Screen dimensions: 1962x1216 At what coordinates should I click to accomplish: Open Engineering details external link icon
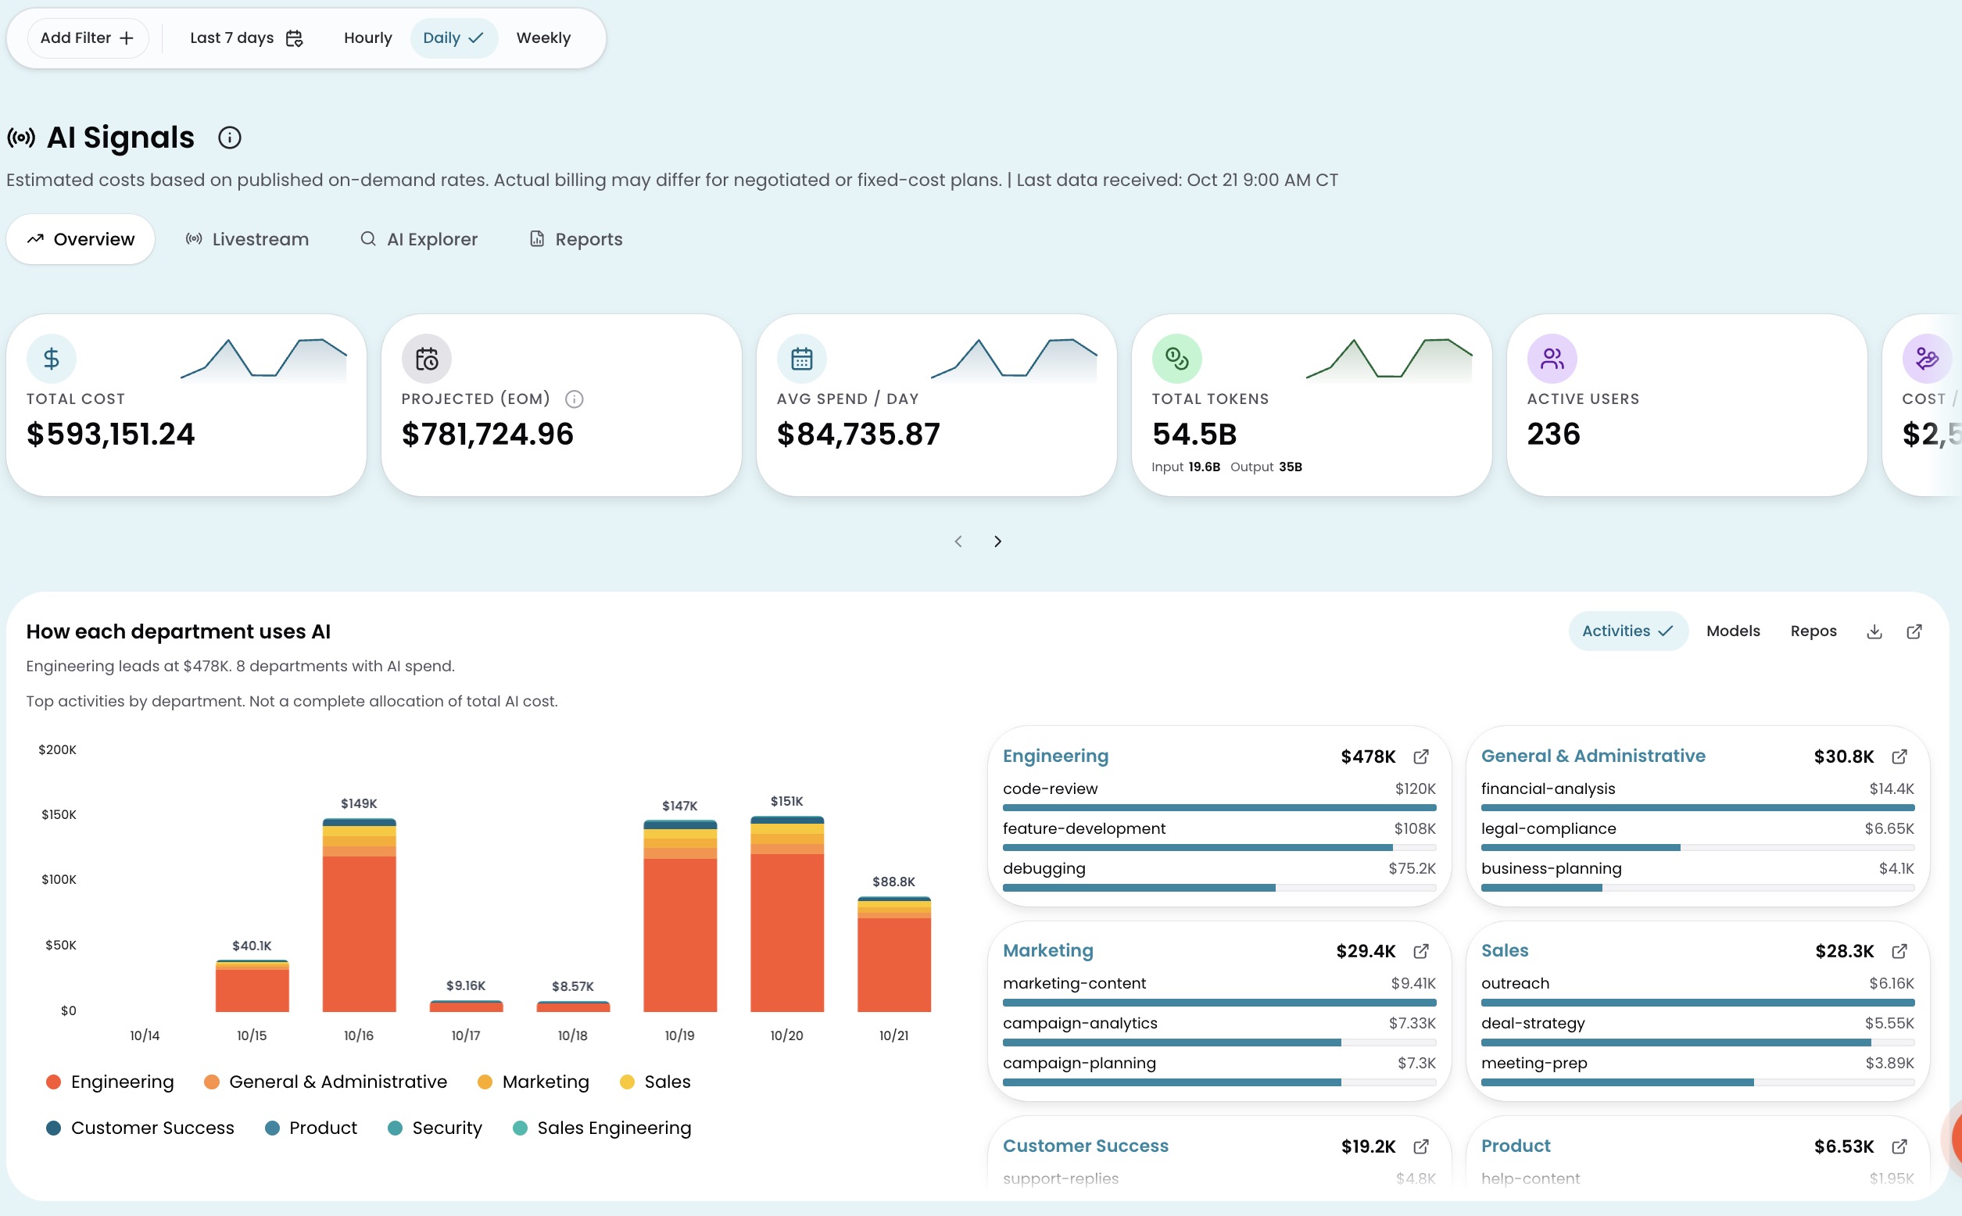(x=1420, y=756)
